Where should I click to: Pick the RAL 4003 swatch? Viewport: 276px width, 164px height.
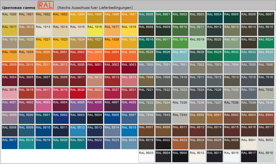44,105
